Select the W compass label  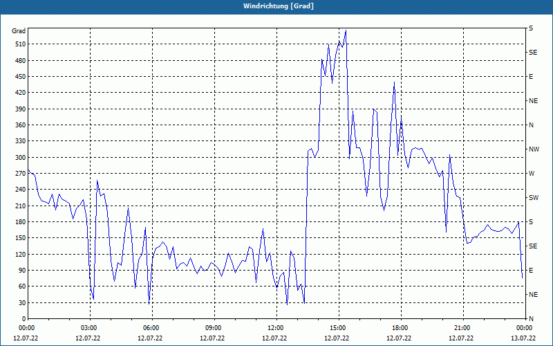[x=532, y=174]
